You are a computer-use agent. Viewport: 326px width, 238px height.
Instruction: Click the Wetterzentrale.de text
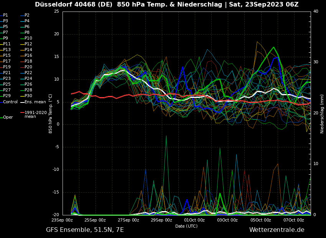tap(277, 230)
